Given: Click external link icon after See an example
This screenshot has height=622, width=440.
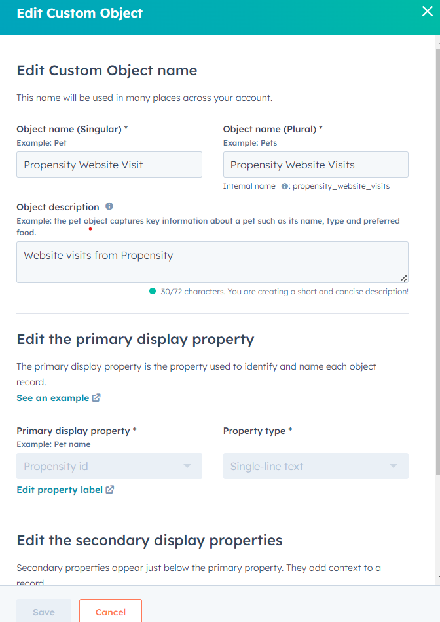Looking at the screenshot, I should point(96,397).
